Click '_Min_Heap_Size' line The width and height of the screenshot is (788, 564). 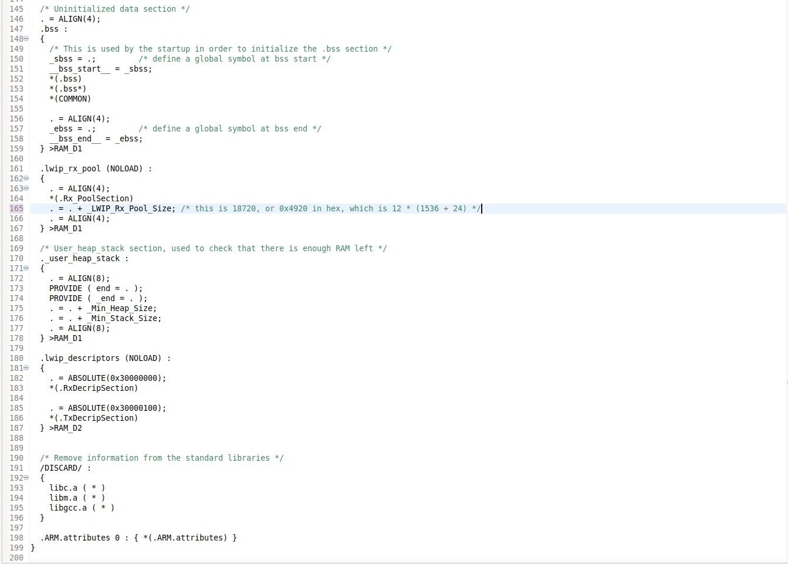click(x=103, y=308)
